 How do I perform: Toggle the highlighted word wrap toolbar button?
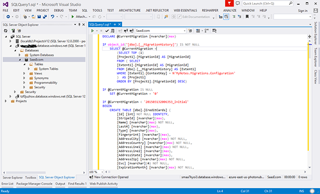click(226, 17)
